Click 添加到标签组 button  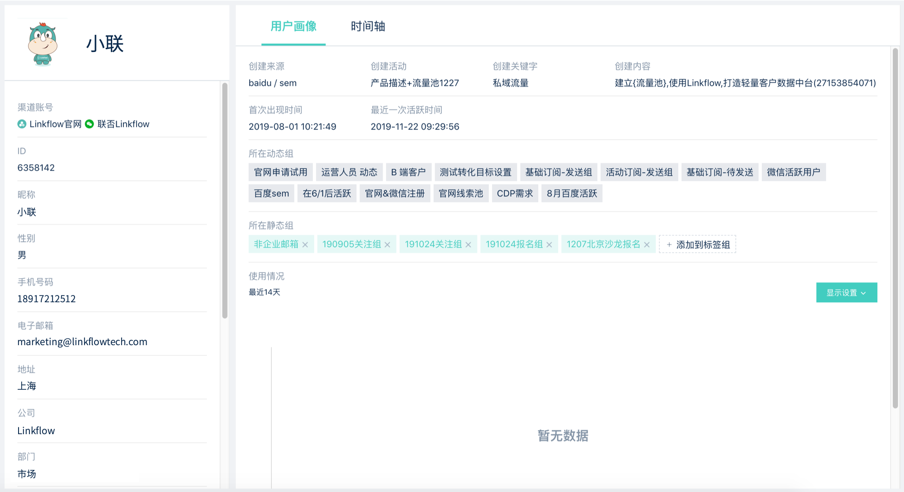click(698, 244)
